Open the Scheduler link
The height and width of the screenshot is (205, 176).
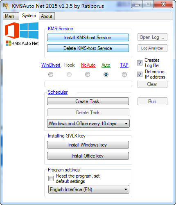[58, 92]
